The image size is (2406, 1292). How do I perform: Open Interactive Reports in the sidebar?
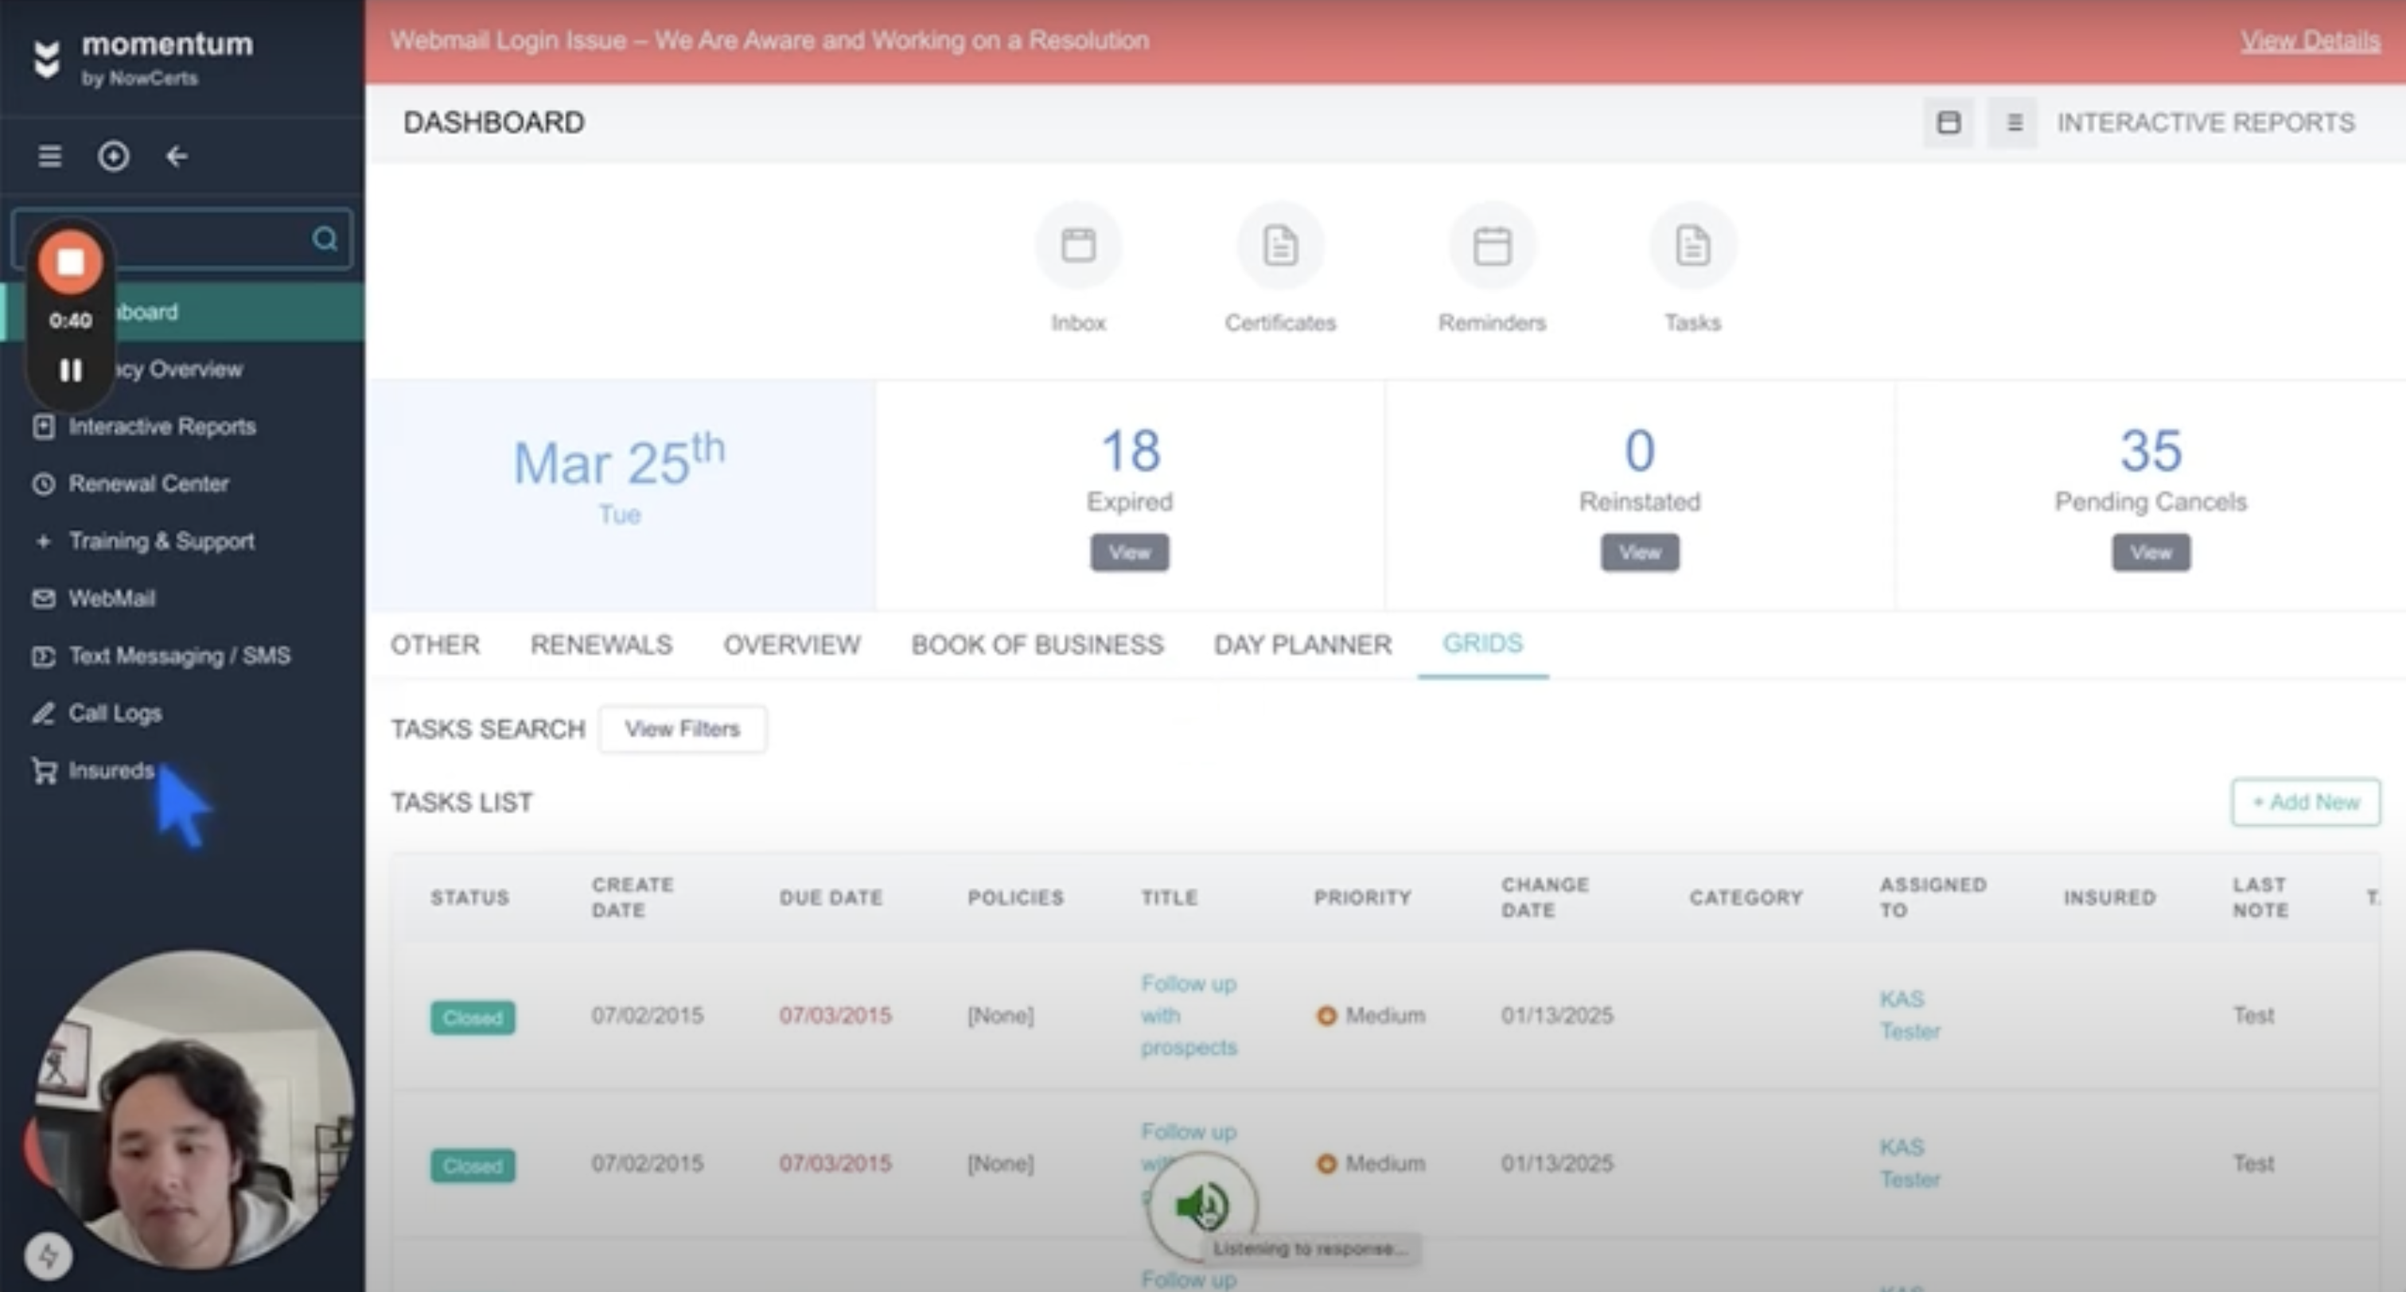162,427
